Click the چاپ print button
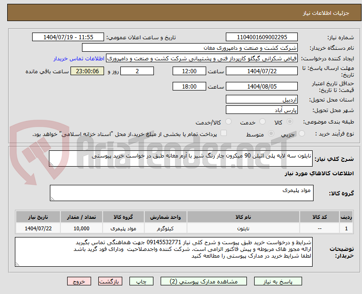 (141, 282)
